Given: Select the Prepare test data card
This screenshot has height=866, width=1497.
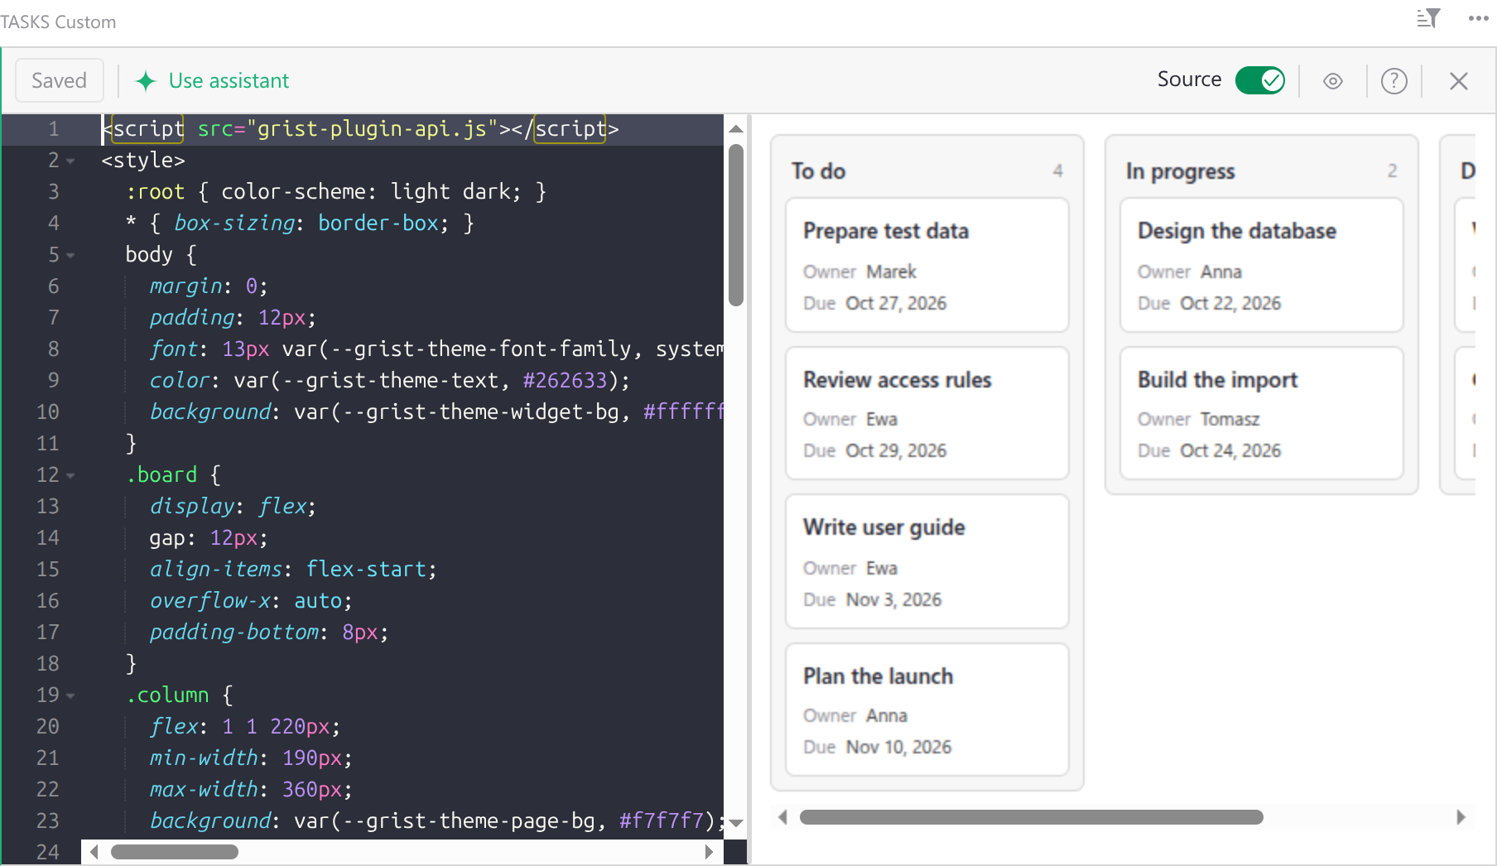Looking at the screenshot, I should 927,265.
